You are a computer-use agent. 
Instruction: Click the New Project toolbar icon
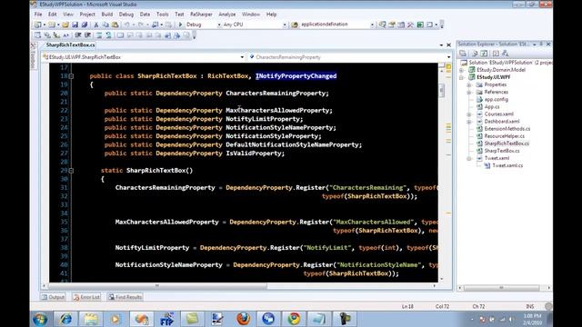click(37, 25)
